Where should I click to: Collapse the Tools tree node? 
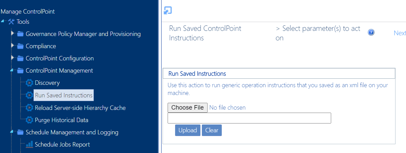pos(3,21)
